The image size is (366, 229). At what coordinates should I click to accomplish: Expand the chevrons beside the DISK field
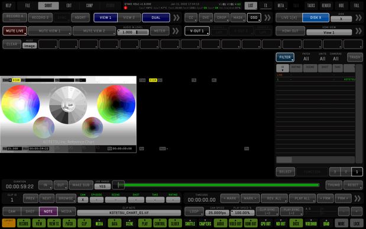pos(358,18)
